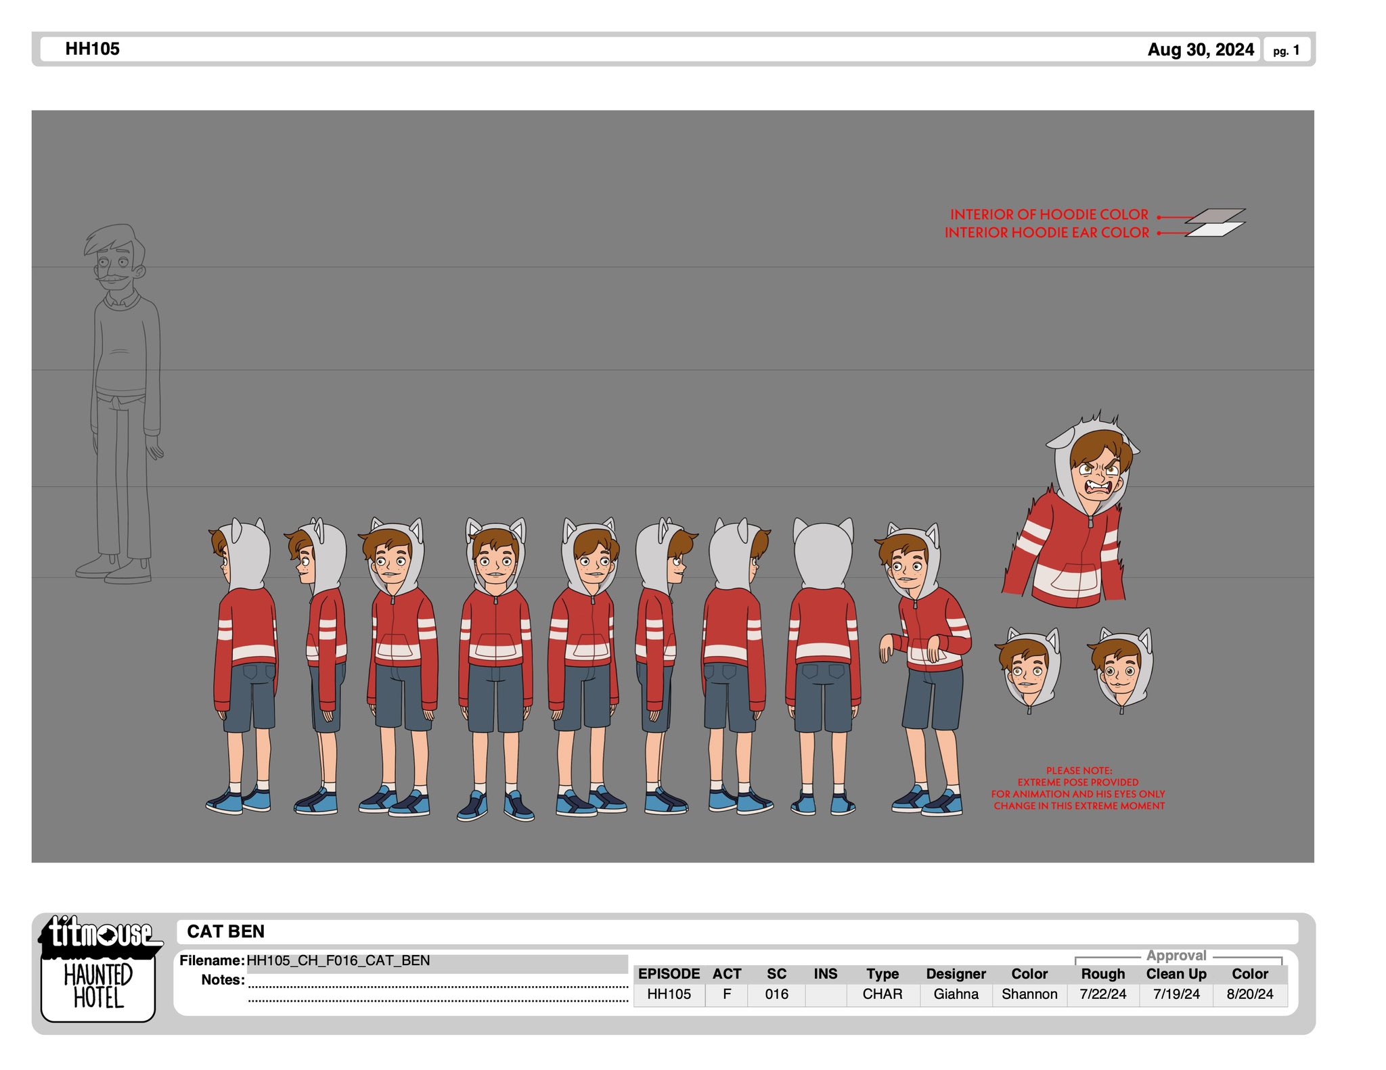Select the interior of hoodie color swatch

[x=1215, y=216]
